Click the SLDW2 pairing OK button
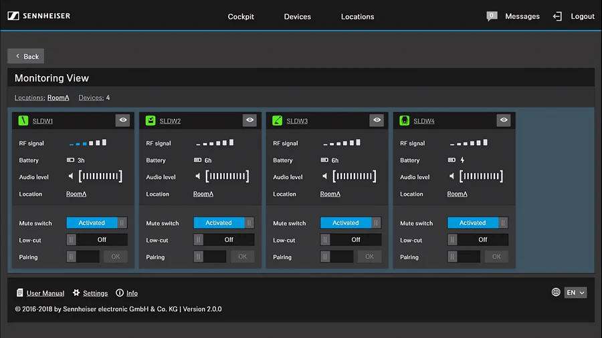Screen dimensions: 602x338 tap(243, 257)
